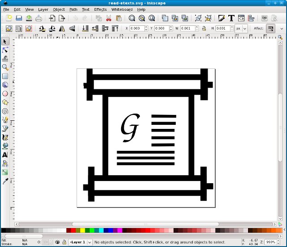Open the XML editor icon
This screenshot has height=247, width=287.
(241, 18)
